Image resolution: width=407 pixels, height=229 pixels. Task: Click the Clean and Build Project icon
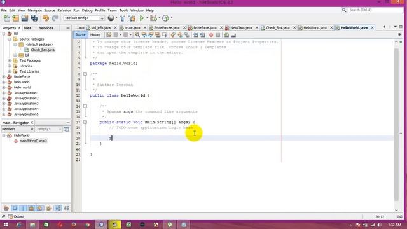132,18
